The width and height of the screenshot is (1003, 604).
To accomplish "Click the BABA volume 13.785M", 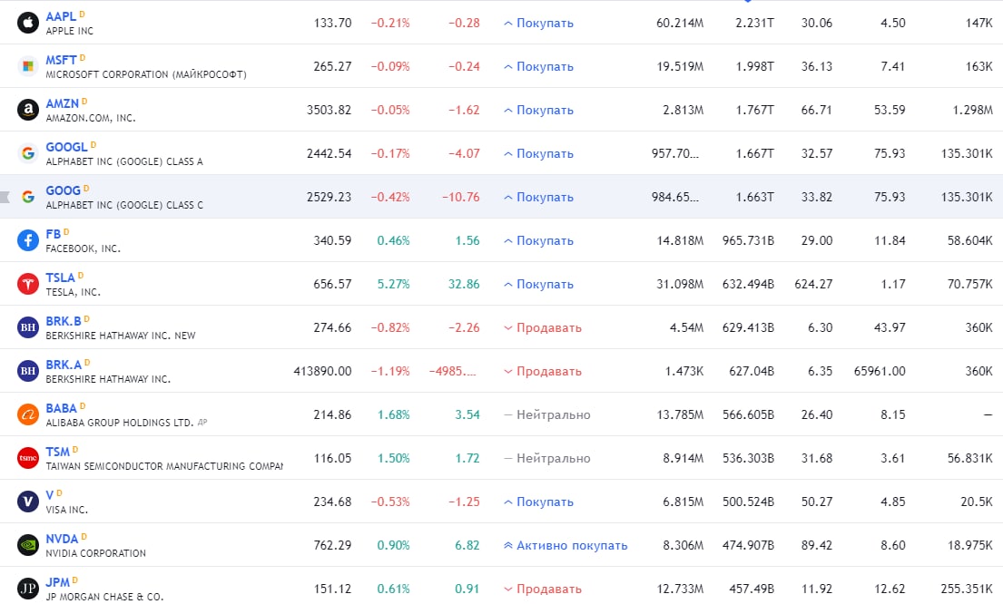I will [x=680, y=414].
